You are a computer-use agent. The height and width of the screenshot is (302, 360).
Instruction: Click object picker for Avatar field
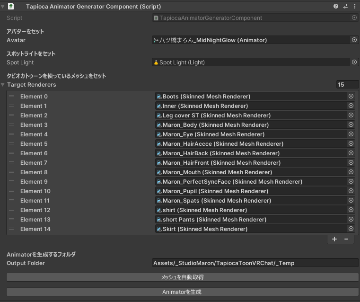354,40
